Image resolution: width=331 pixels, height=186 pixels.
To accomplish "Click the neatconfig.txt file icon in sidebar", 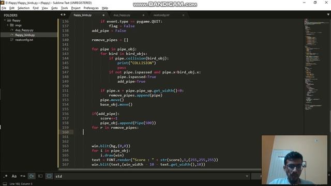I will 12,40.
